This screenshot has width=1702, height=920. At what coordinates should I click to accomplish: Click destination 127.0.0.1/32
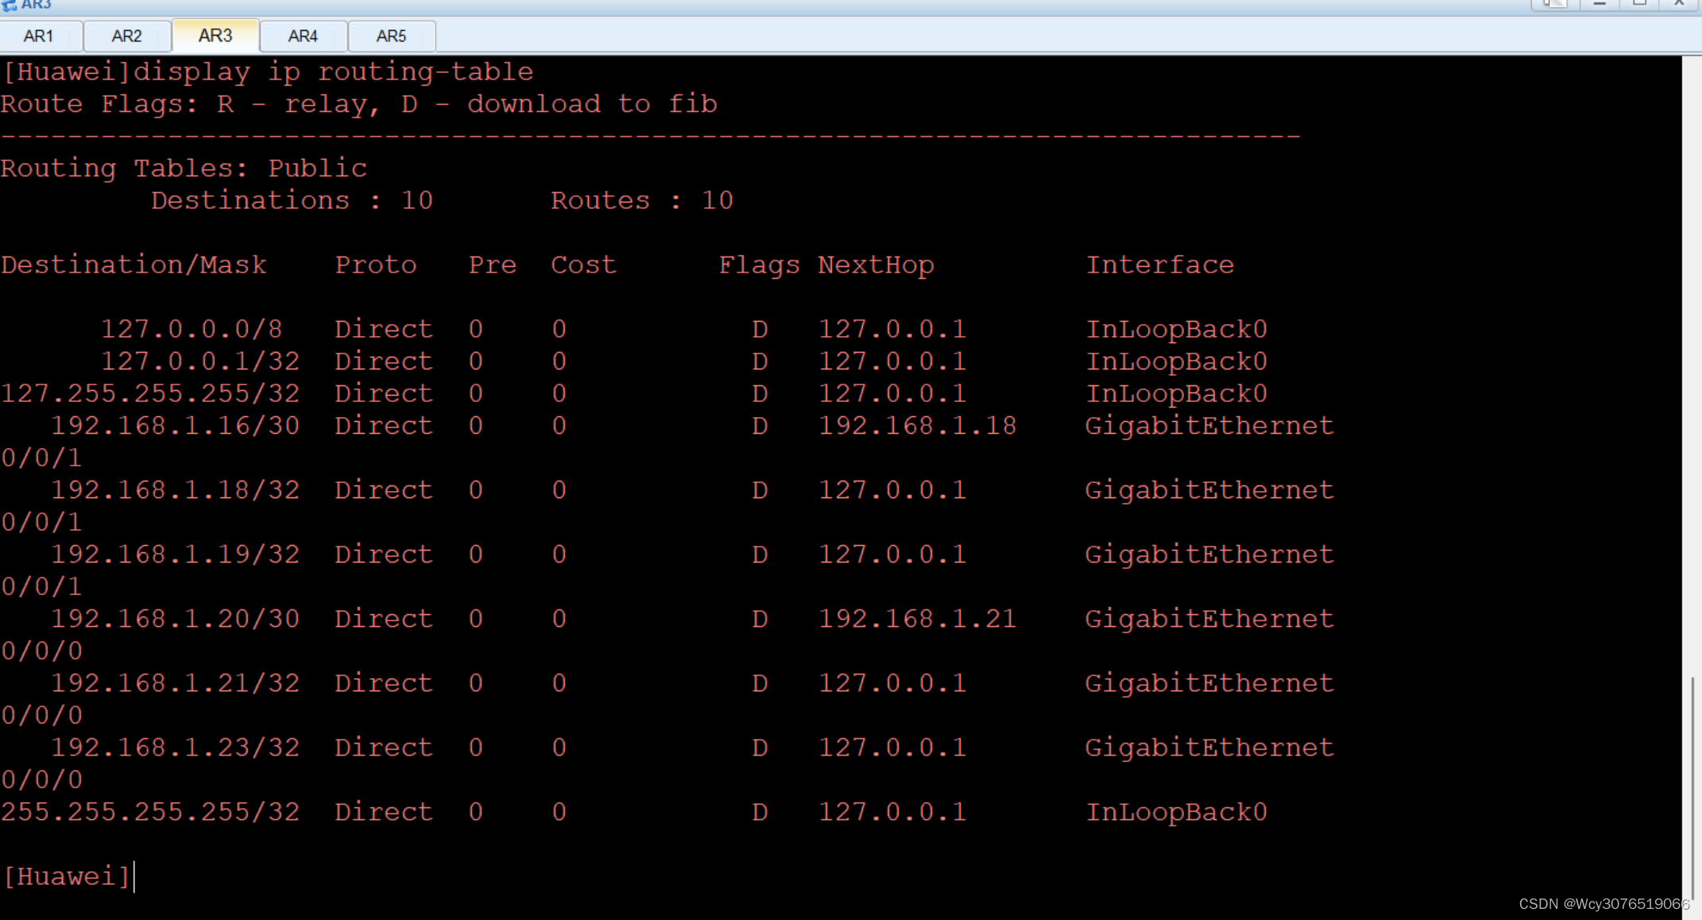pyautogui.click(x=200, y=361)
